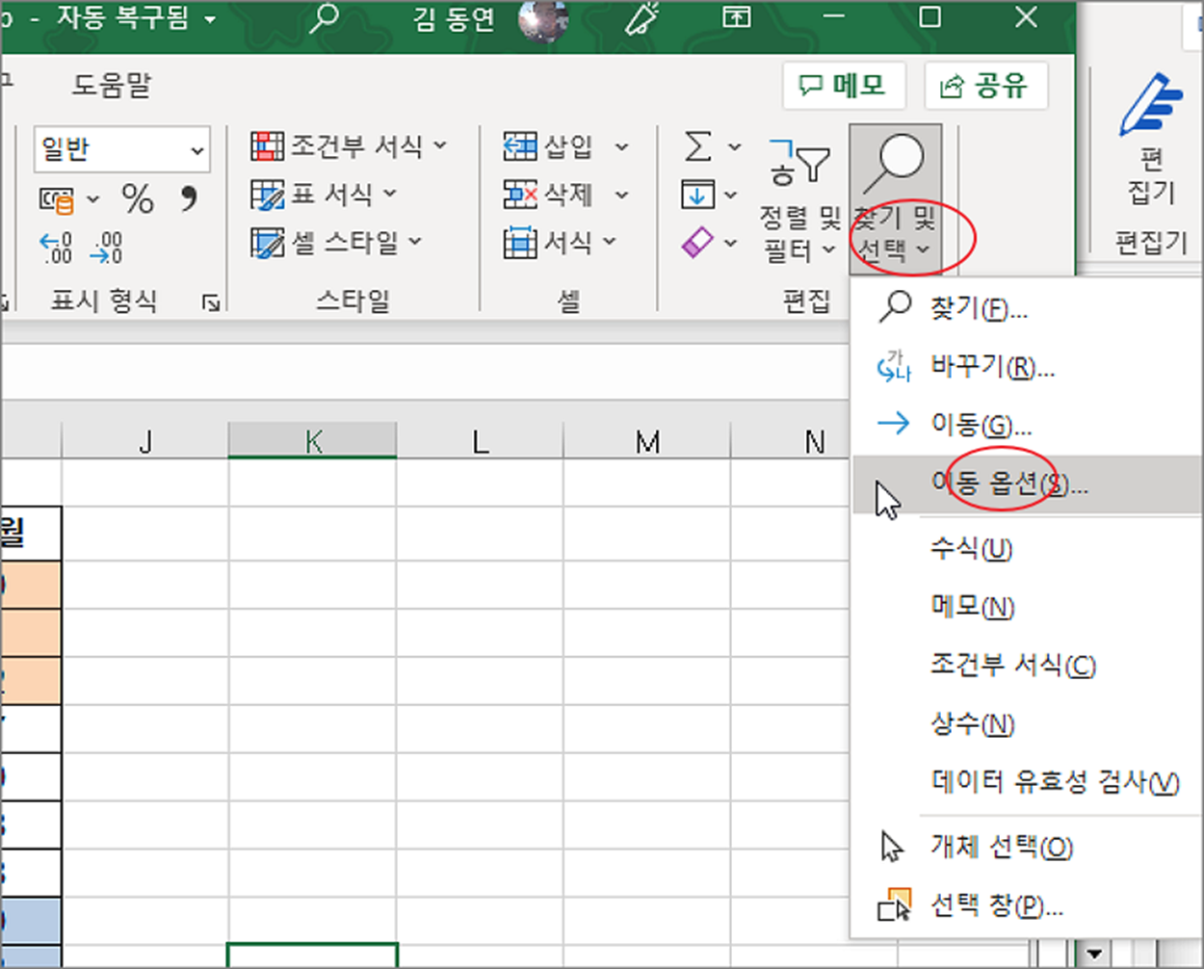
Task: Select 상수(N) in the dropdown
Action: [x=1027, y=723]
